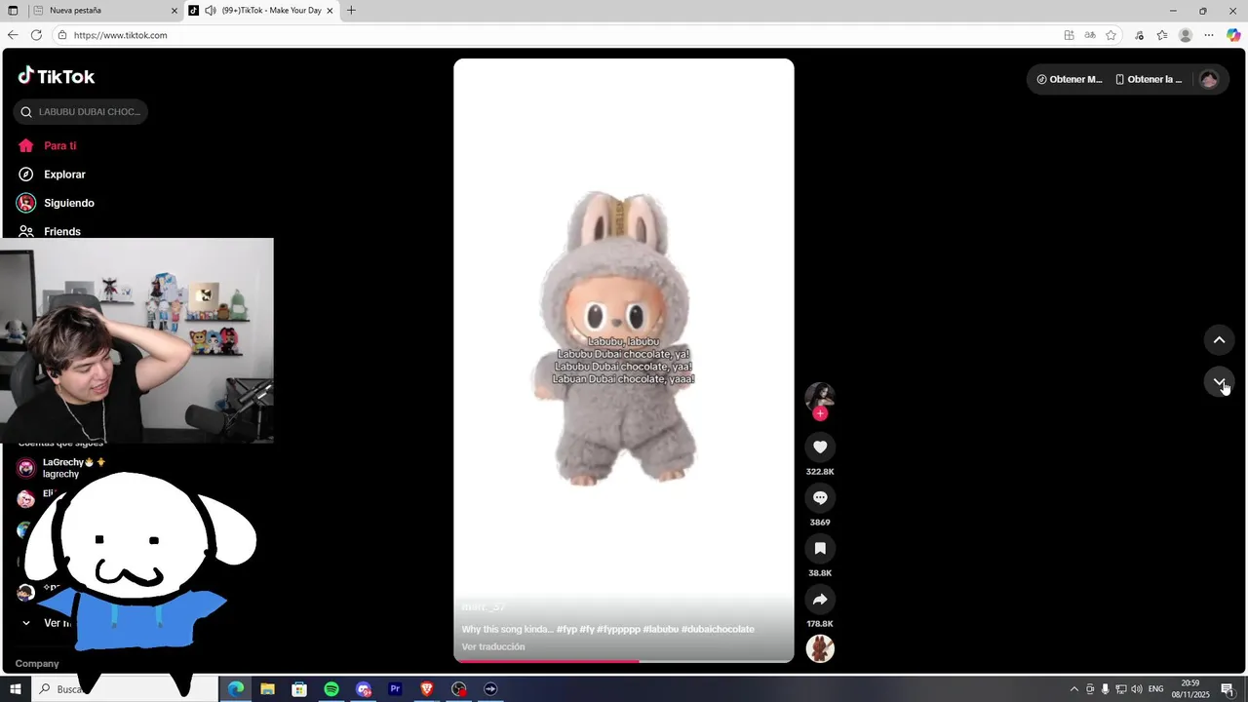Image resolution: width=1248 pixels, height=702 pixels.
Task: Open the #labubu hashtag in the caption
Action: click(660, 629)
